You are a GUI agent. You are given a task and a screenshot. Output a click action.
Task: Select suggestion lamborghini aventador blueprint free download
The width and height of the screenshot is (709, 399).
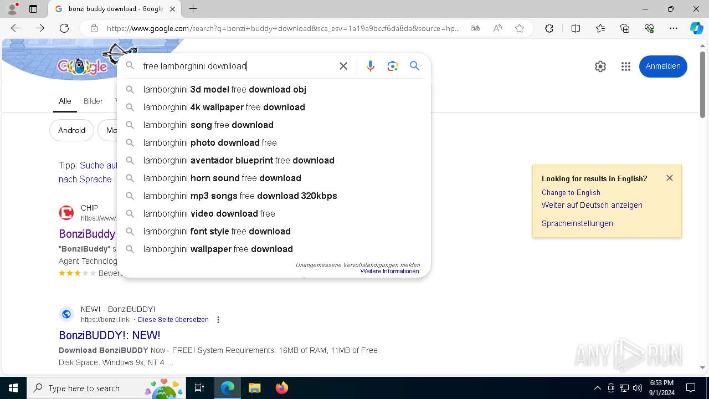pyautogui.click(x=274, y=160)
